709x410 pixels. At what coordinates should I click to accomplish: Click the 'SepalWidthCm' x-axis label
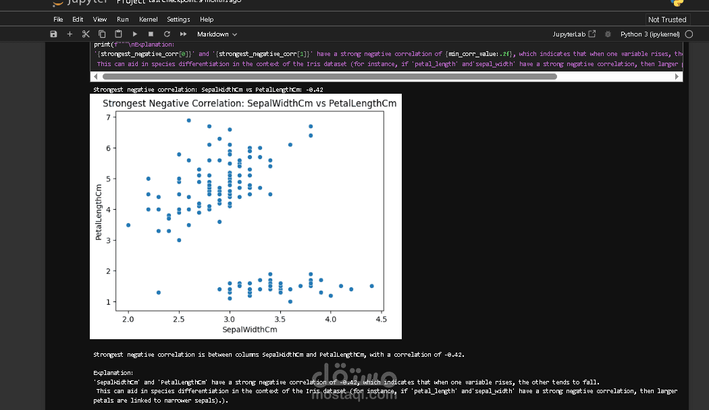pos(250,330)
